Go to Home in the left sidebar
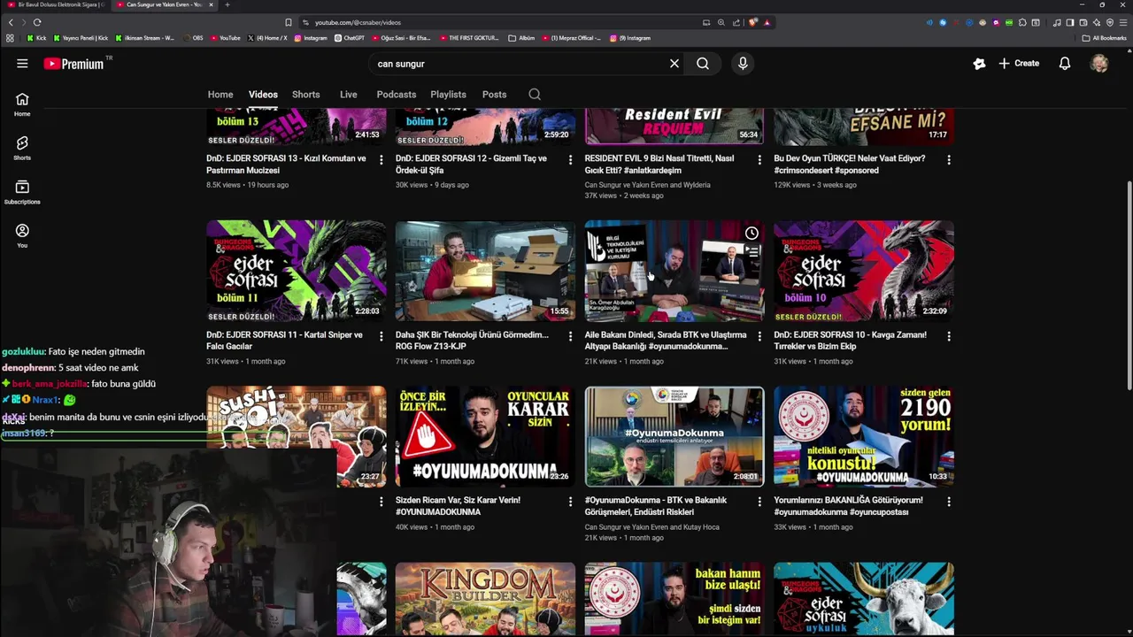Viewport: 1133px width, 637px height. click(x=22, y=104)
